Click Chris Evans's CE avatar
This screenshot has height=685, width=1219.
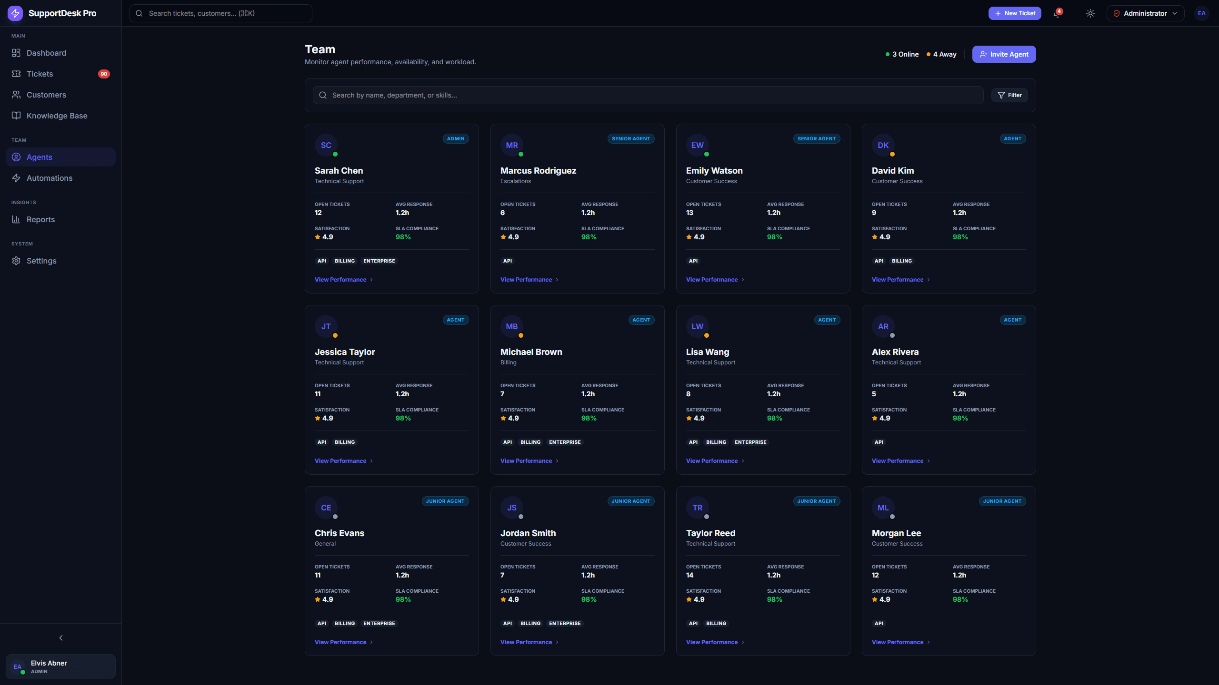(326, 508)
